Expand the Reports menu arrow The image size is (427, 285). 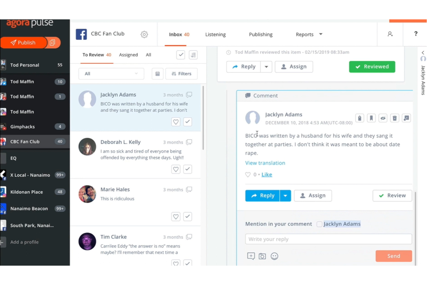tap(321, 34)
